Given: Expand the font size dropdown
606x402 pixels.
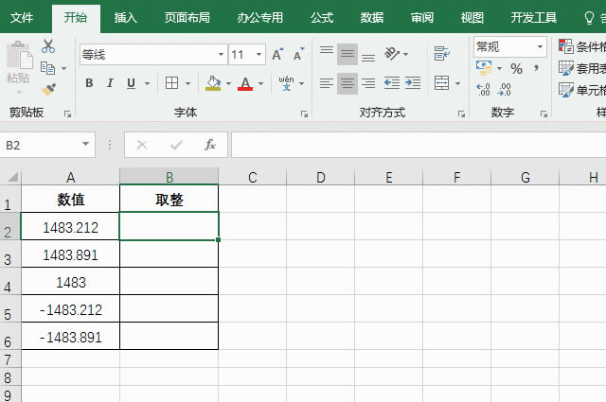Looking at the screenshot, I should (259, 55).
